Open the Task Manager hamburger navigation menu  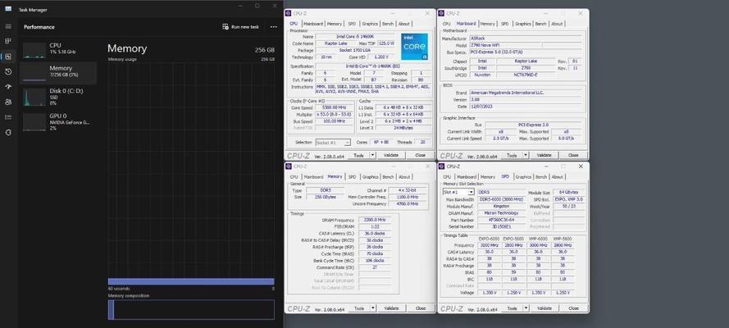point(8,26)
